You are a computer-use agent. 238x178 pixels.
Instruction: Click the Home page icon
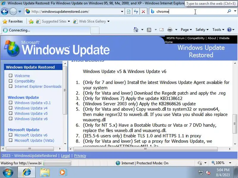point(136,30)
